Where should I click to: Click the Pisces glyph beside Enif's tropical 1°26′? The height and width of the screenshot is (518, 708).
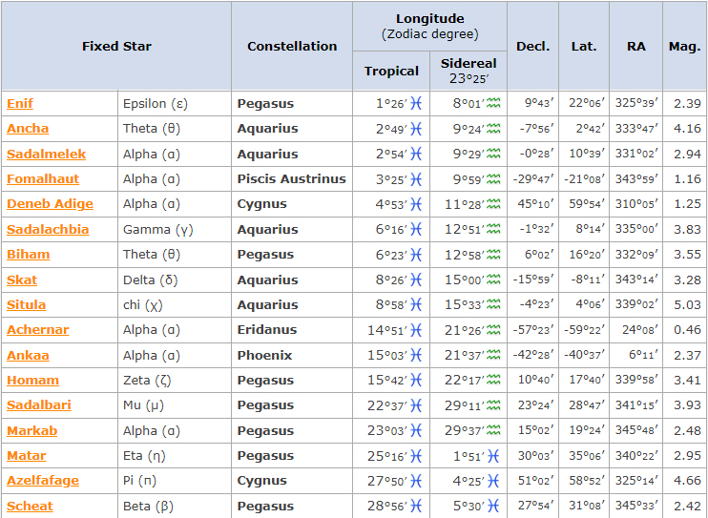point(415,104)
